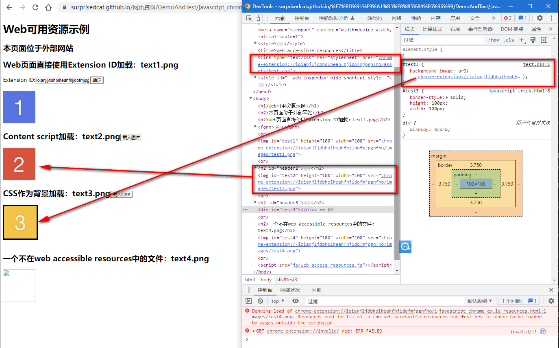Open the 问题 drawer tab

point(316,290)
